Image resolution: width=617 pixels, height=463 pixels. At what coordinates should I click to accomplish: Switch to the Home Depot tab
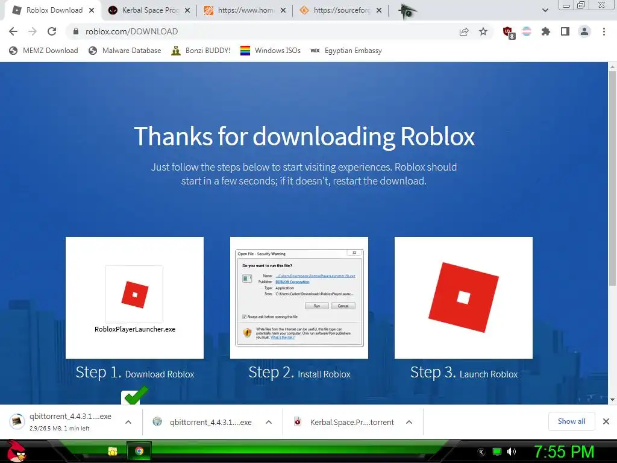tap(245, 10)
